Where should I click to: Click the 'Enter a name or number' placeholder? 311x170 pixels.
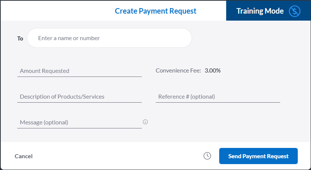click(x=69, y=38)
